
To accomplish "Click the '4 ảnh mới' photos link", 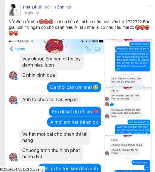I will click(x=63, y=7).
